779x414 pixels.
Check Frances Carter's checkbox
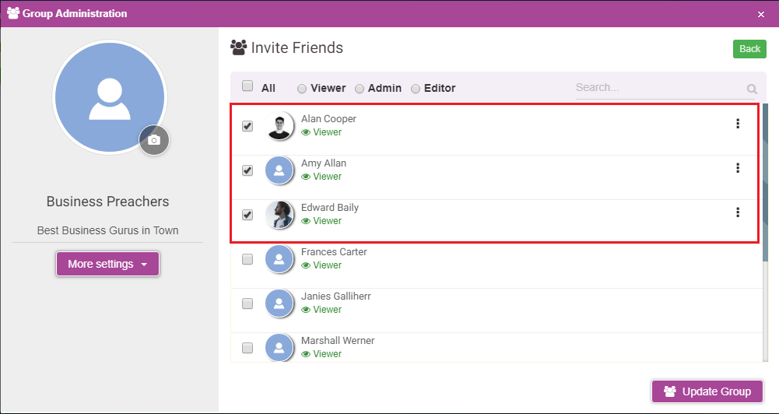(x=247, y=259)
